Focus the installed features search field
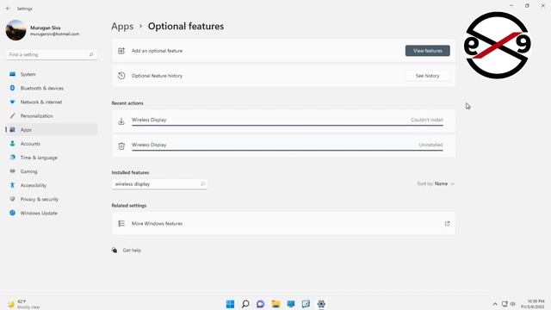551x310 pixels. tap(159, 184)
